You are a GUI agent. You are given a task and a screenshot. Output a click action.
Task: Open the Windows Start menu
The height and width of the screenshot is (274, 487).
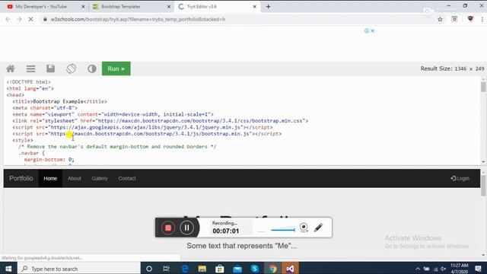8,269
